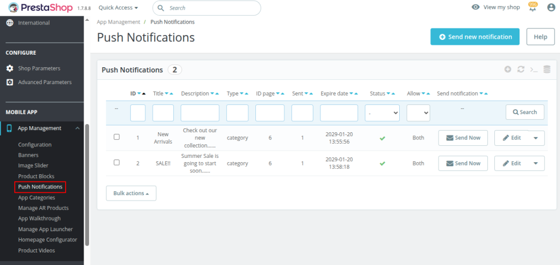Open Product Videos menu item

37,250
